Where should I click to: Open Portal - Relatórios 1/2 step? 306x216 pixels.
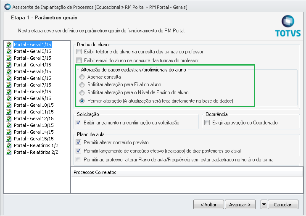coord(36,145)
